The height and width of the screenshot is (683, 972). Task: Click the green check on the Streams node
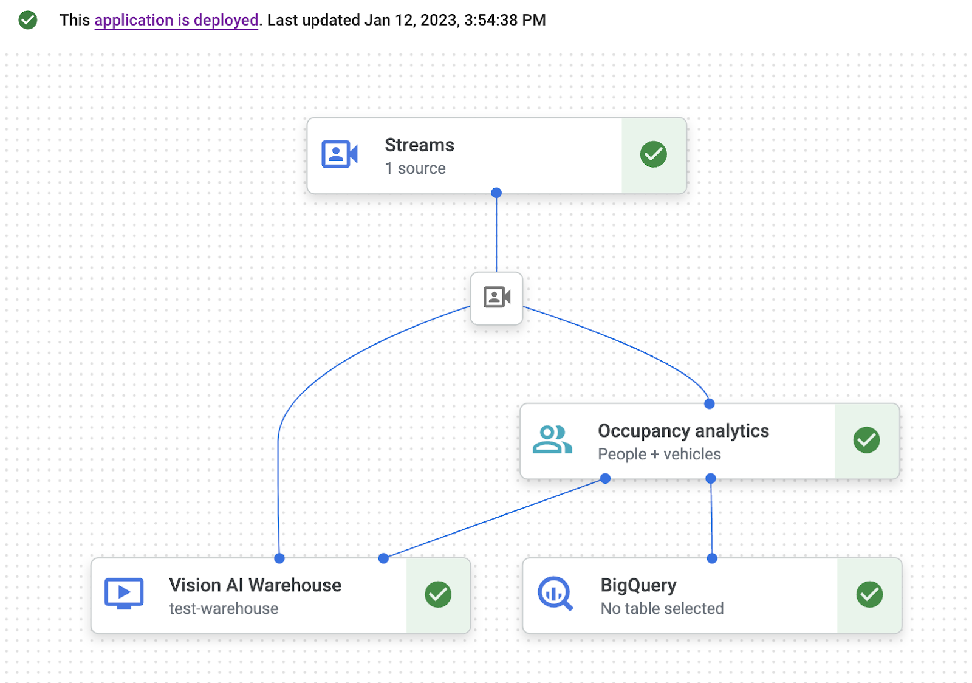[x=652, y=155]
